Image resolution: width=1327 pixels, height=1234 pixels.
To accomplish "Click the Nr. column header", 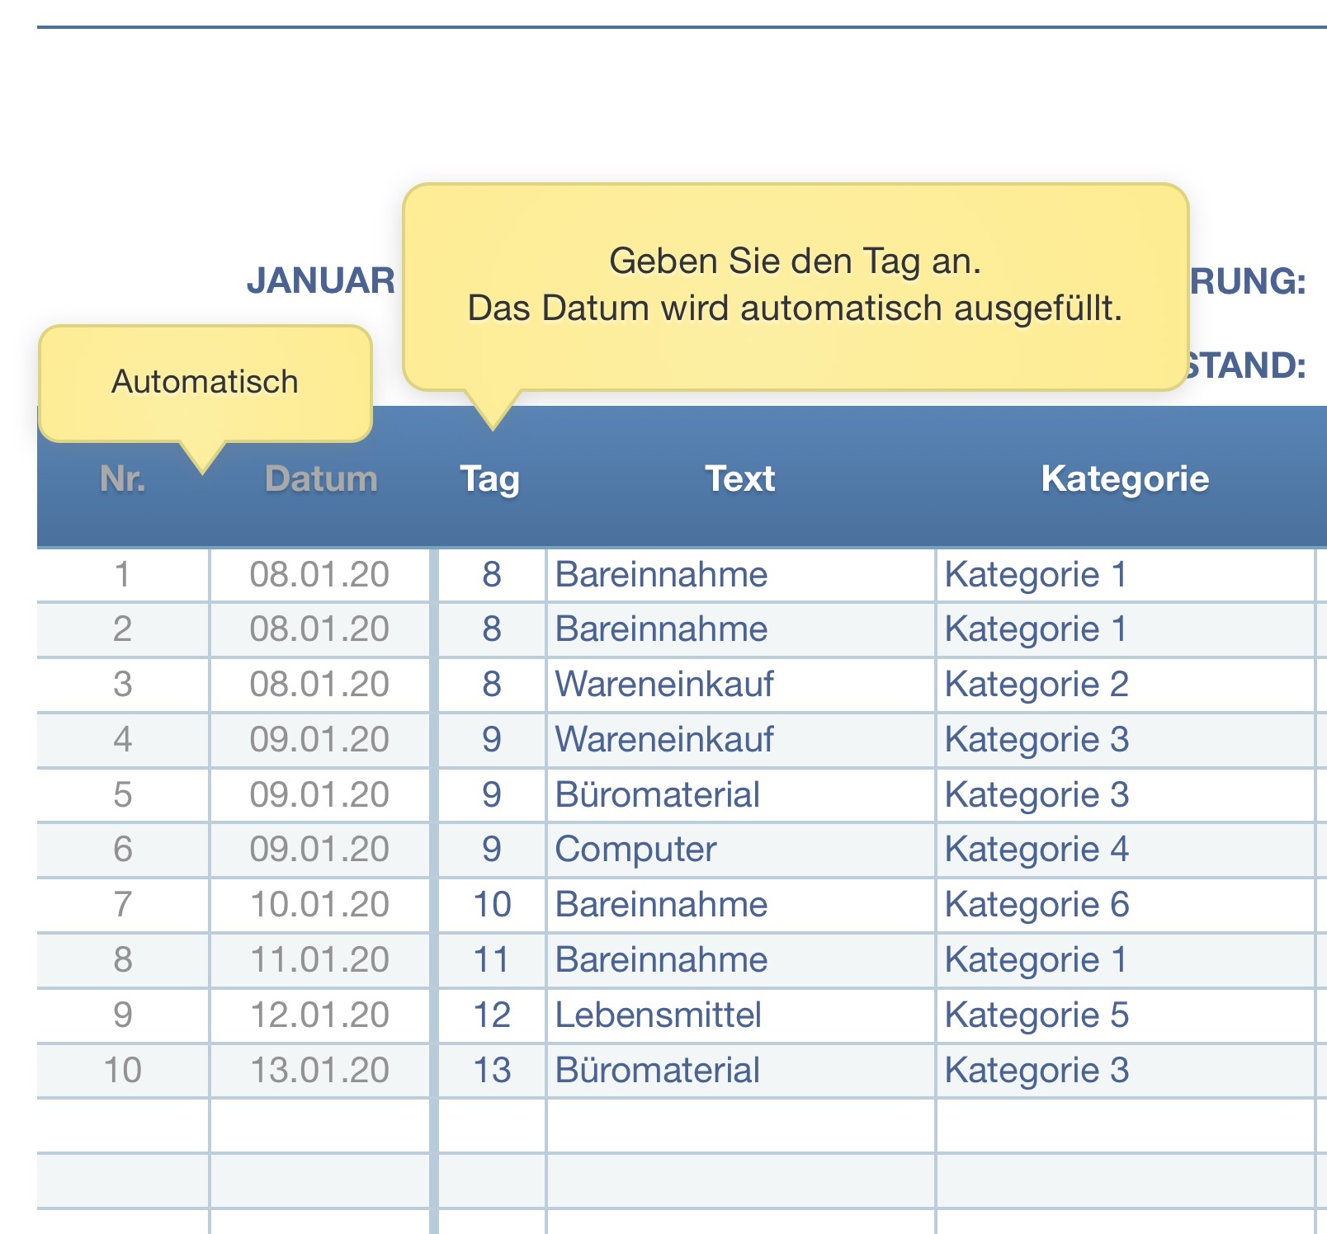I will click(x=122, y=479).
